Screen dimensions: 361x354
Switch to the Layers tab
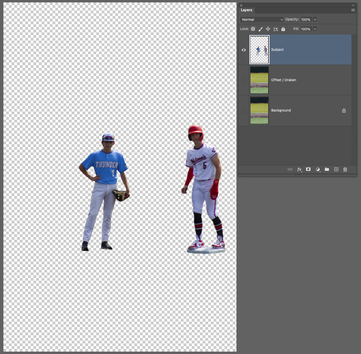(246, 10)
